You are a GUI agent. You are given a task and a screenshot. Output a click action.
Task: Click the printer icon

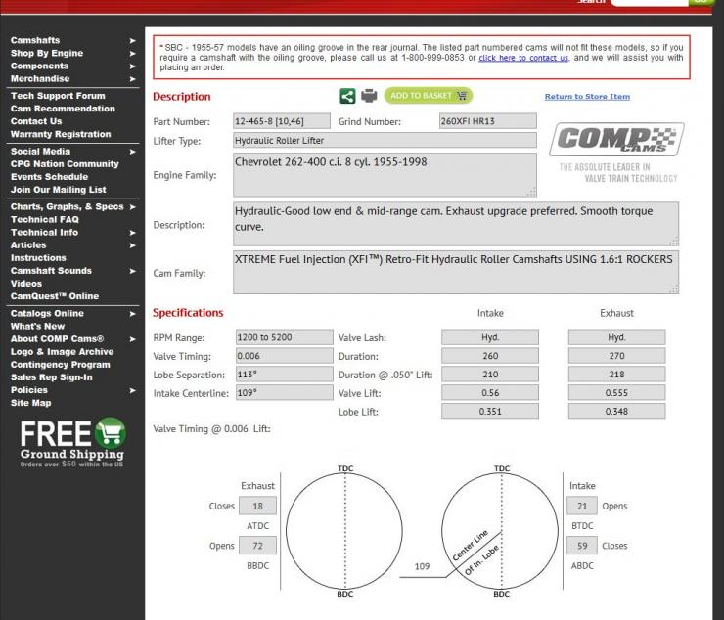pos(369,96)
